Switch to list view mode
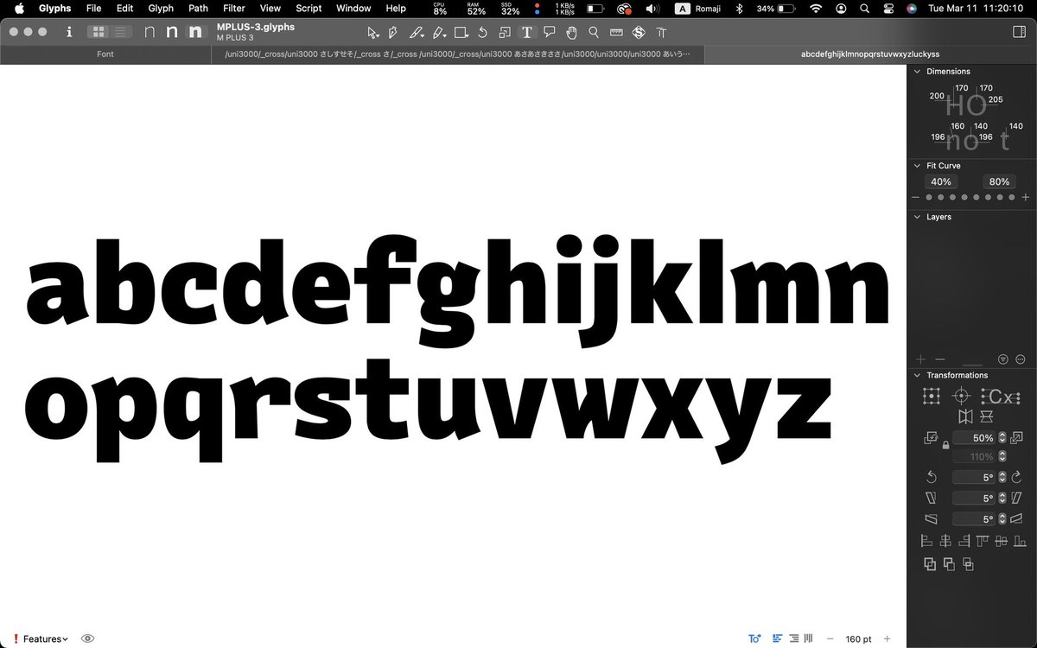Screen dimensions: 1037x648 [121, 32]
